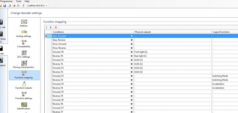Click AUX1 [1] in the Reverse, F1 row
Viewport: 238px width, 113px height.
(173, 64)
